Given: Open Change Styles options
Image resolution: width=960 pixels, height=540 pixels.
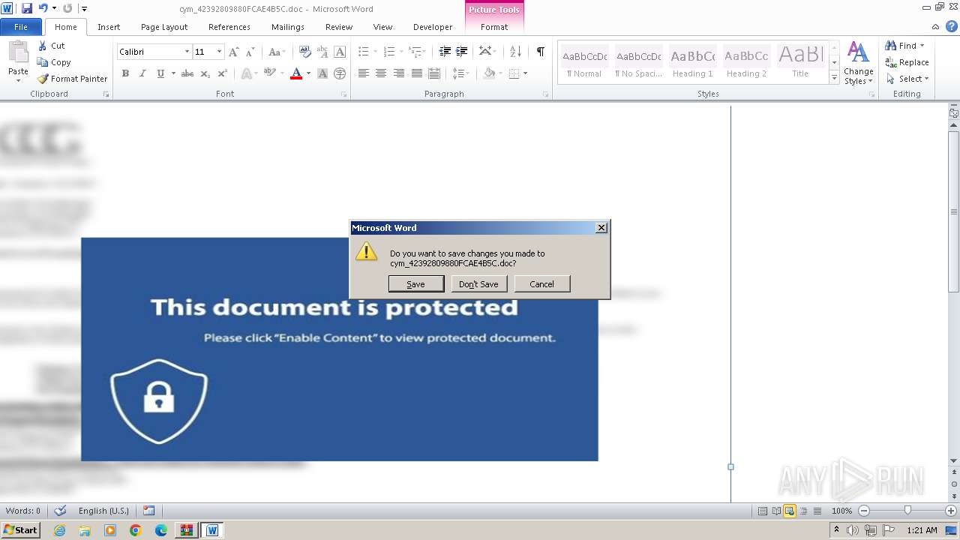Looking at the screenshot, I should pyautogui.click(x=859, y=64).
